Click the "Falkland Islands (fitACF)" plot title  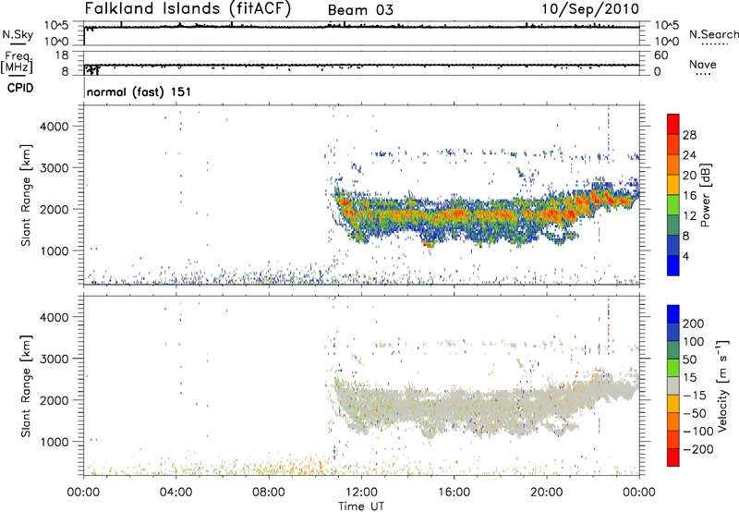click(188, 8)
